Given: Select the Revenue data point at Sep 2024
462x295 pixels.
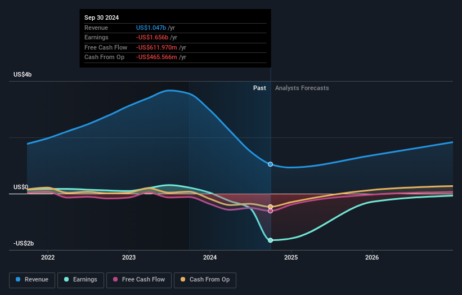Looking at the screenshot, I should pos(271,164).
